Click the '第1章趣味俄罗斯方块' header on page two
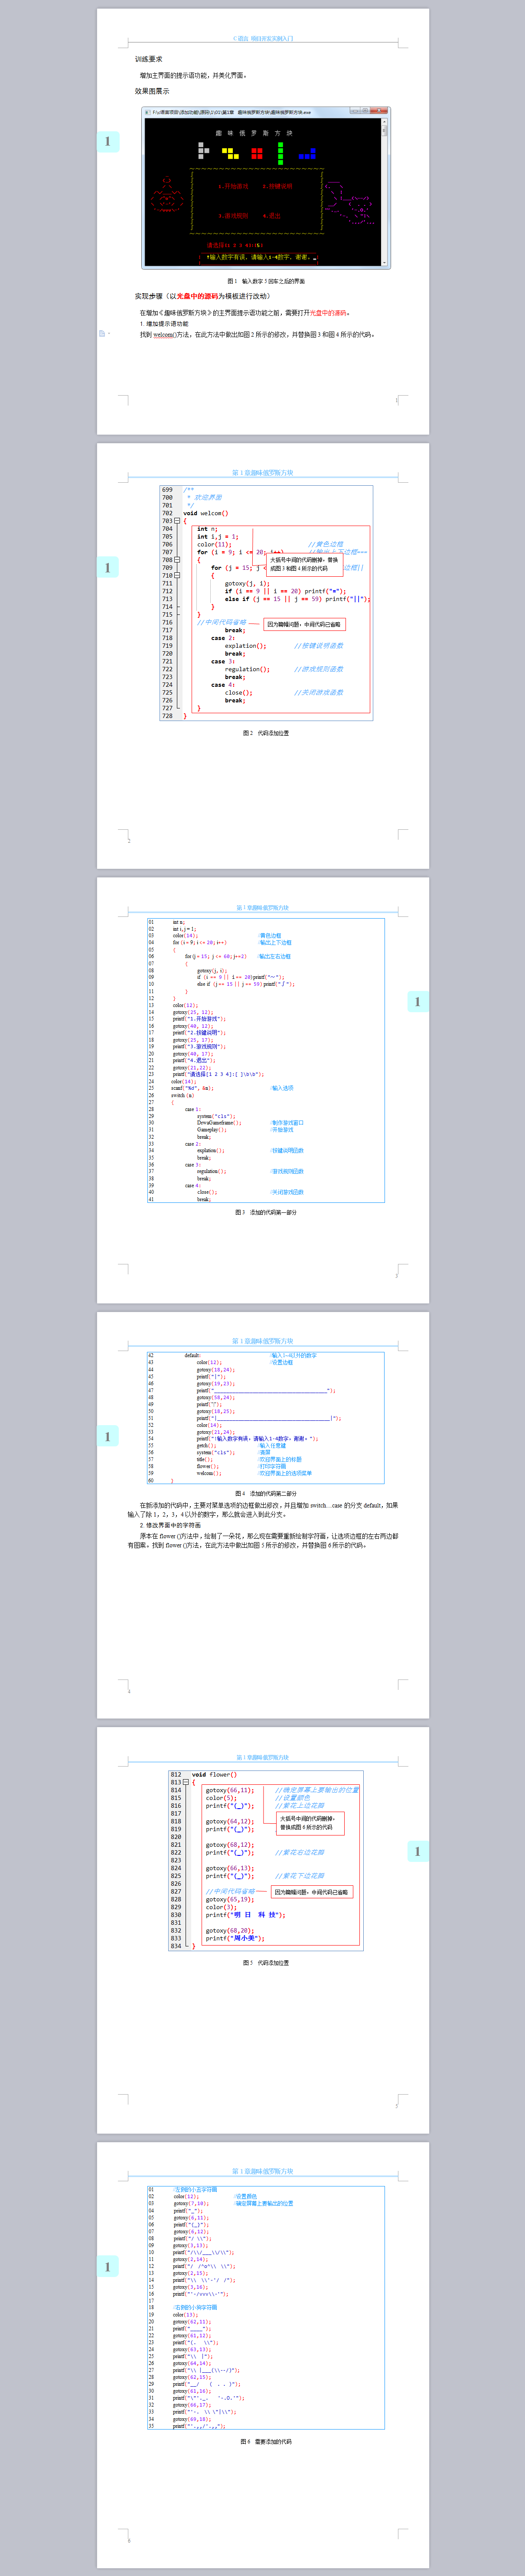 tap(263, 473)
